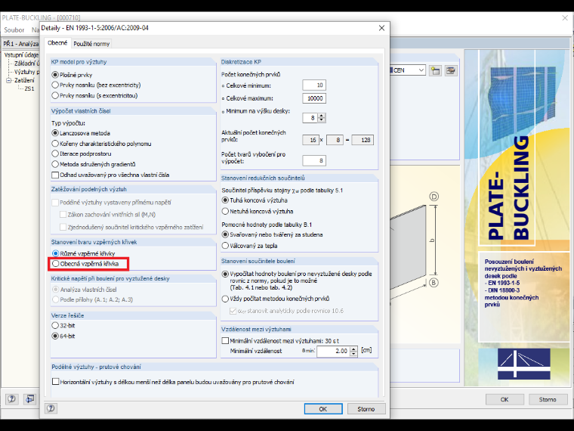Increase Minimální vzdálenost a min value
Image resolution: width=574 pixels, height=431 pixels.
[x=353, y=349]
